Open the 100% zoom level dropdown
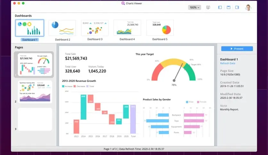 pyautogui.click(x=194, y=7)
